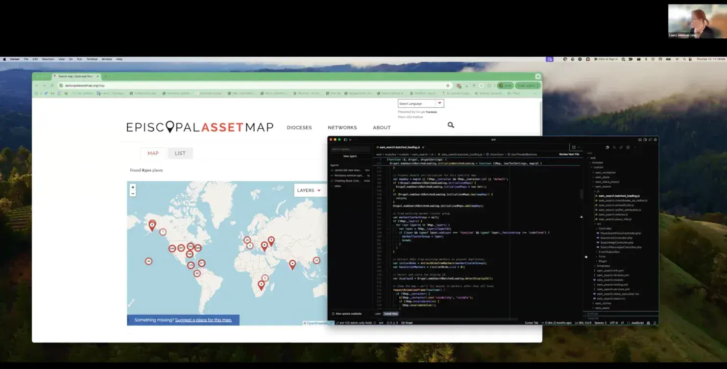Zoom out on the map
This screenshot has width=727, height=369.
133,193
